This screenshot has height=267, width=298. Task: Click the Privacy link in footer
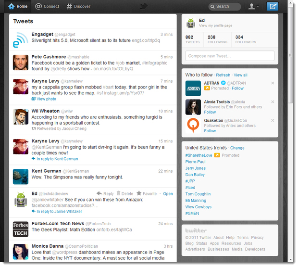257,238
